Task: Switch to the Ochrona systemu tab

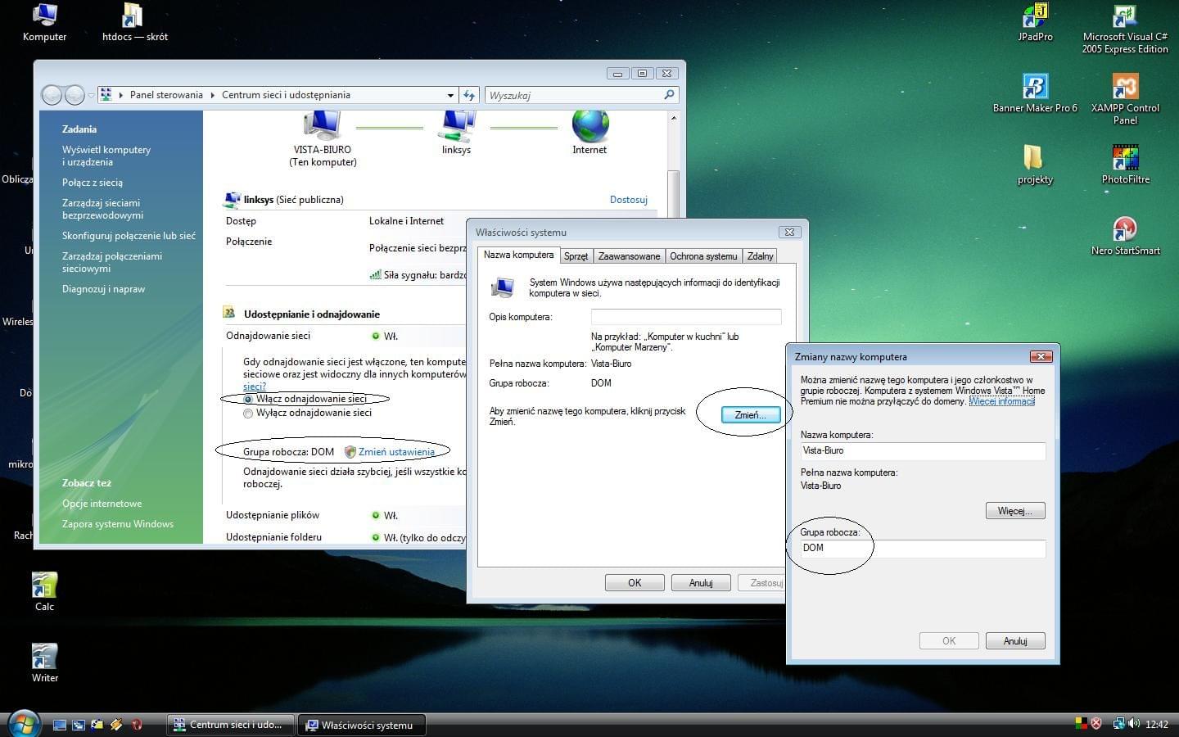Action: 703,256
